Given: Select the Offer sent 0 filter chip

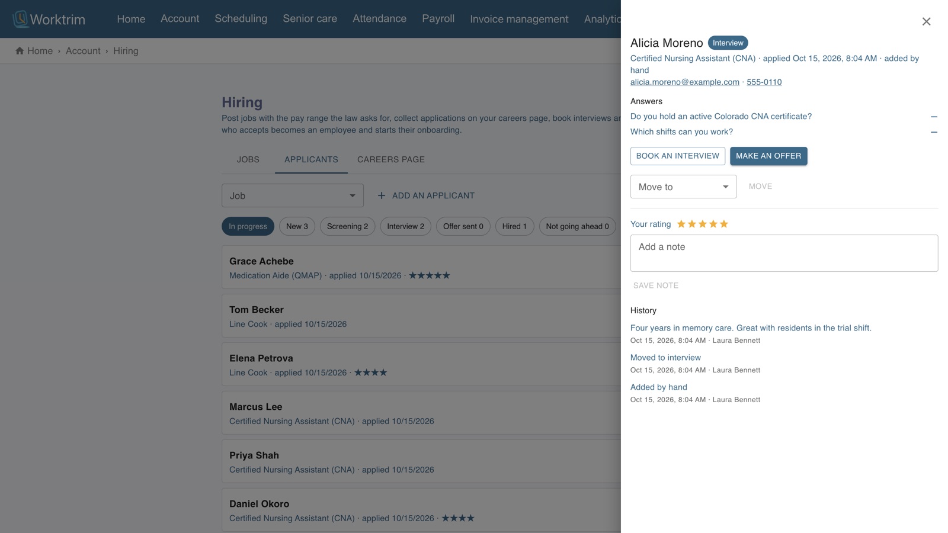Looking at the screenshot, I should pos(463,226).
